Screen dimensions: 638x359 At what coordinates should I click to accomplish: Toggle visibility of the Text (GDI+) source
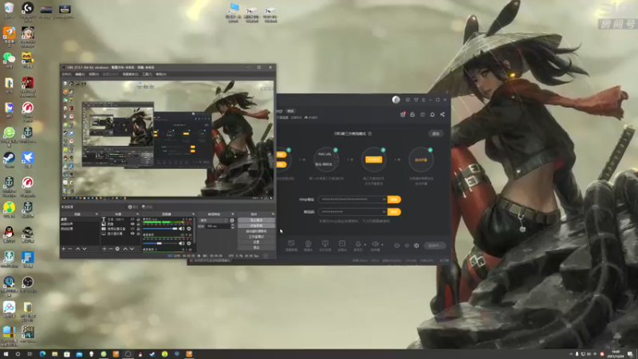[132, 219]
